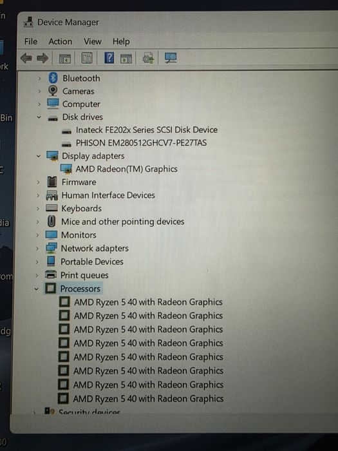Select the Print queues label
The image size is (338, 451).
[84, 275]
